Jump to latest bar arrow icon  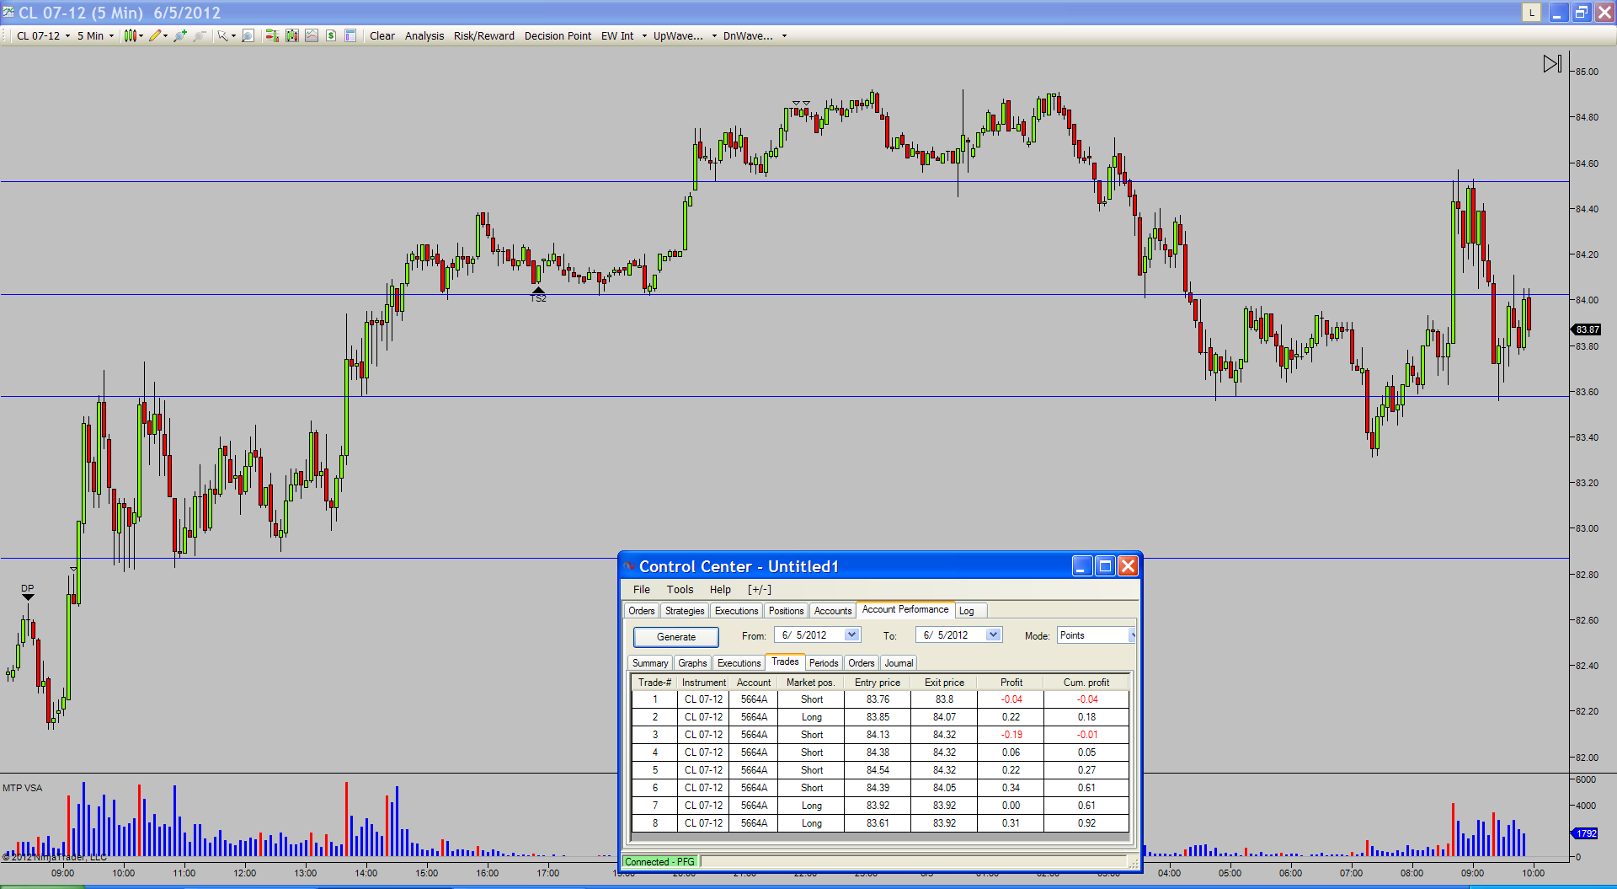click(1552, 64)
